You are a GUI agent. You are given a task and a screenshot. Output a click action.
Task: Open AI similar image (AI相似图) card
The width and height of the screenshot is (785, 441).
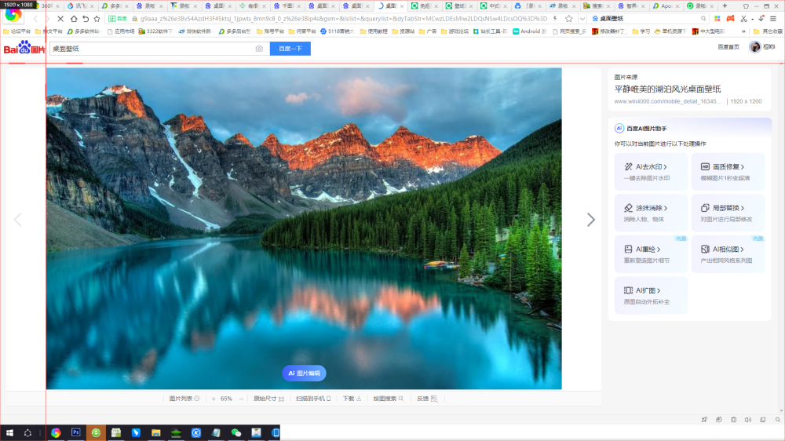click(728, 254)
